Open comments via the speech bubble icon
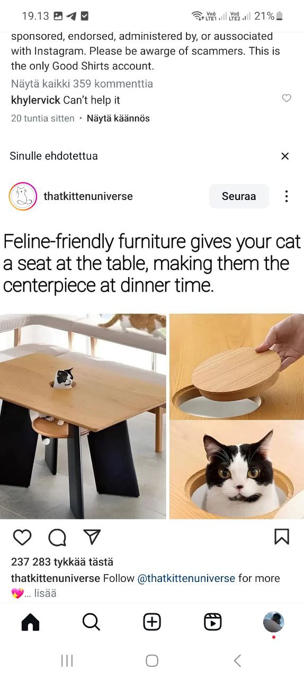The height and width of the screenshot is (679, 304). [x=57, y=537]
